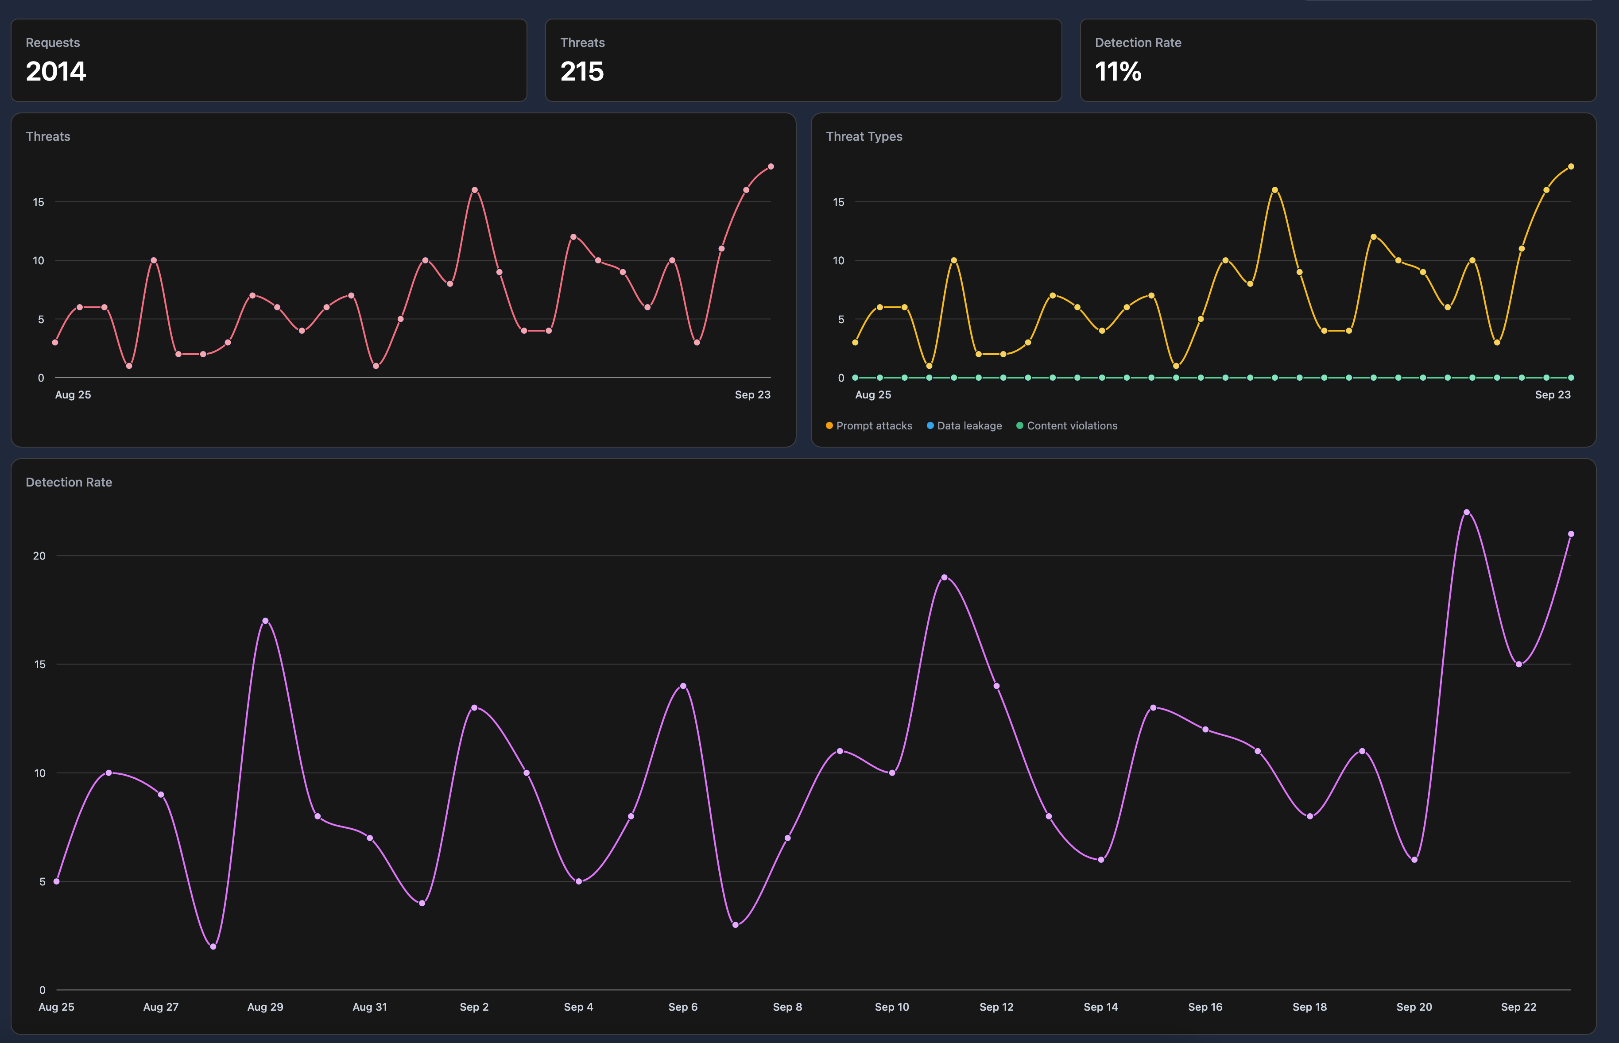The height and width of the screenshot is (1043, 1619).
Task: Select highest purple point at Sep 21
Action: pos(1467,513)
